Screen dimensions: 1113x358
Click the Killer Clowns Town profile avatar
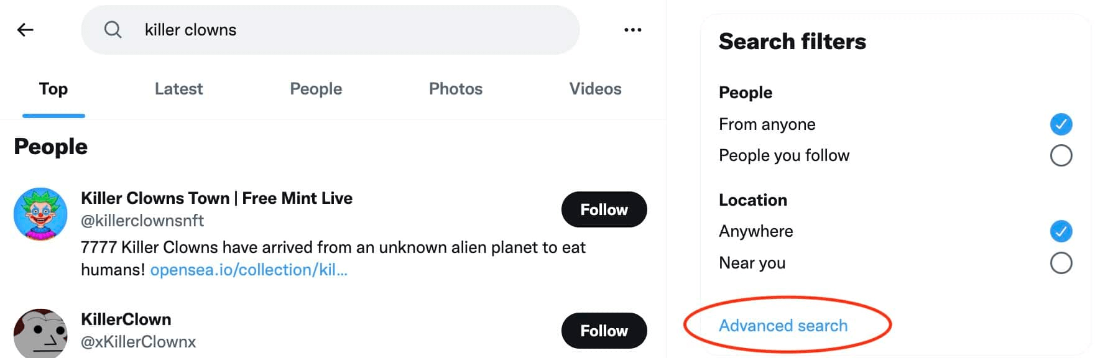point(40,214)
